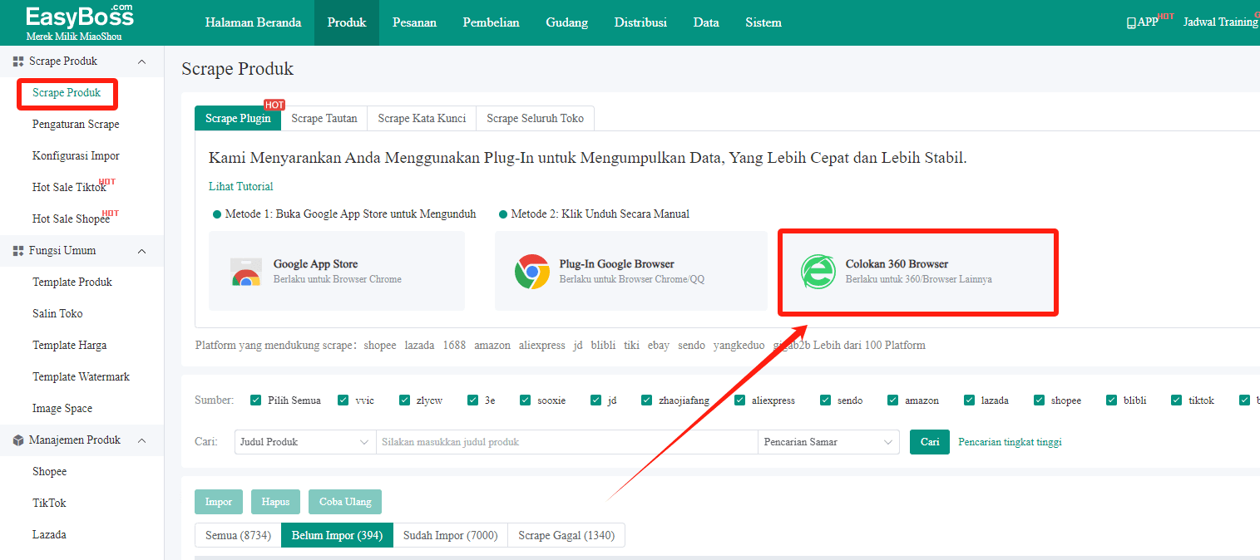Open the Distribusi top navigation menu
Image resolution: width=1260 pixels, height=560 pixels.
click(x=640, y=22)
